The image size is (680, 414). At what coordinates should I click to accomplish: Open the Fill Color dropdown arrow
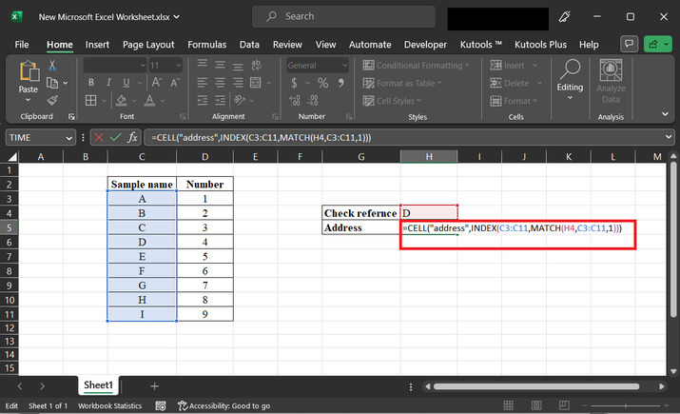click(134, 101)
